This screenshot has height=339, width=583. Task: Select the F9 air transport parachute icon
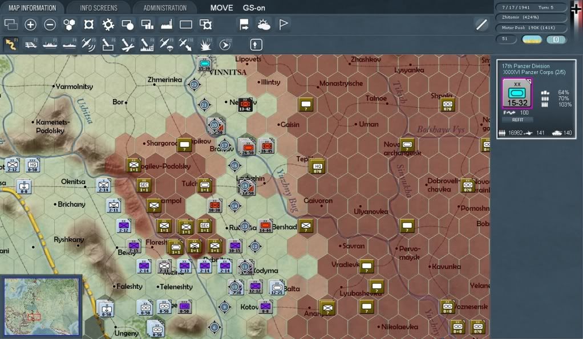(x=166, y=45)
